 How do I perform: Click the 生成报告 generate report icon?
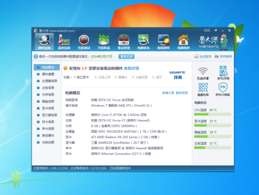tap(196, 56)
